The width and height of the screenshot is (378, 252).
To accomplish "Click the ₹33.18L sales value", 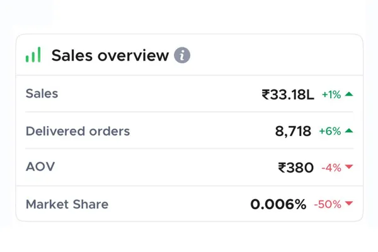I will 288,95.
